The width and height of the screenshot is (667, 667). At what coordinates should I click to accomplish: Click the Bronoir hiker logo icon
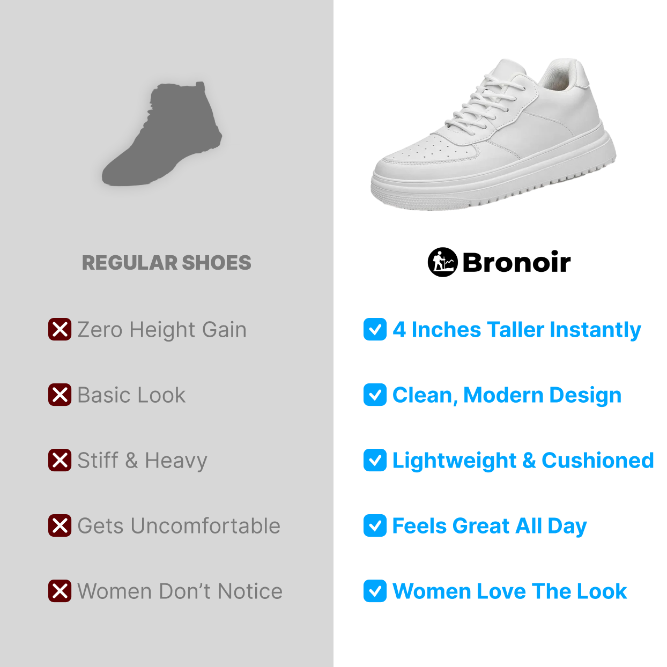[x=442, y=262]
